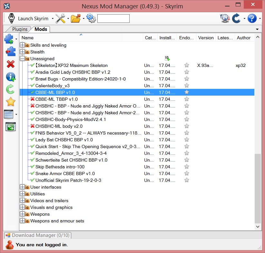The height and width of the screenshot is (253, 265).
Task: Click endorse star for Unofficial Skyrim Patch
Action: pyautogui.click(x=187, y=180)
